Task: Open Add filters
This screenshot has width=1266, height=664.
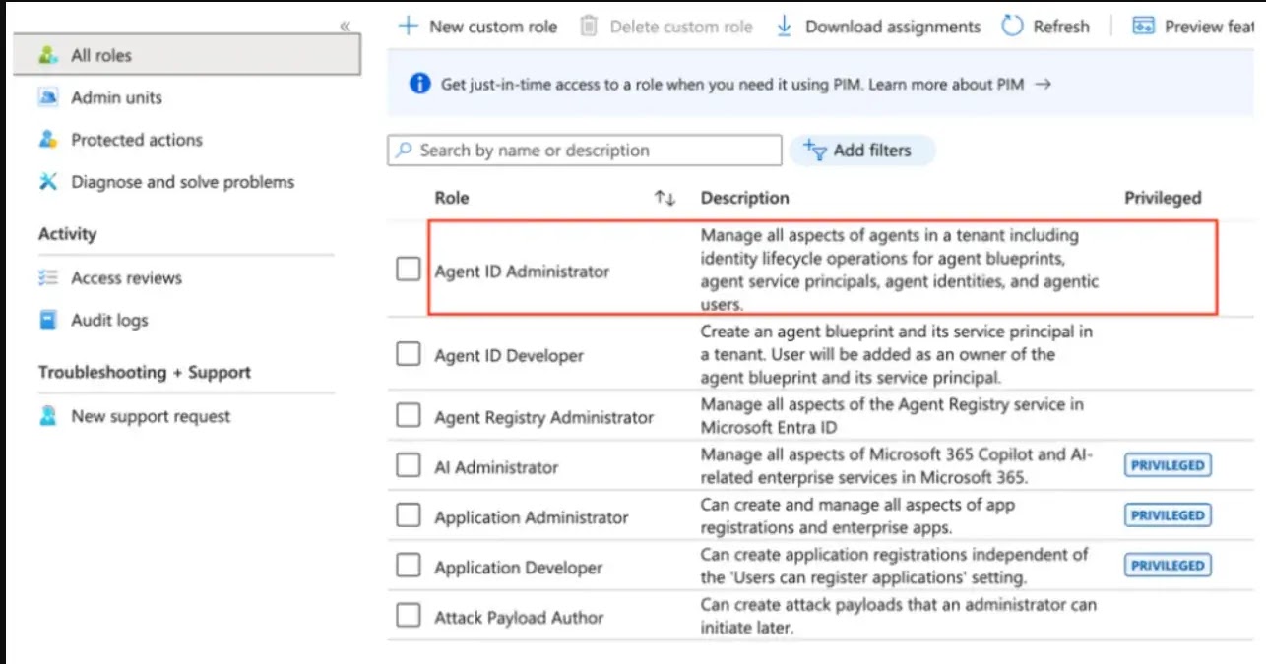Action: pyautogui.click(x=862, y=150)
